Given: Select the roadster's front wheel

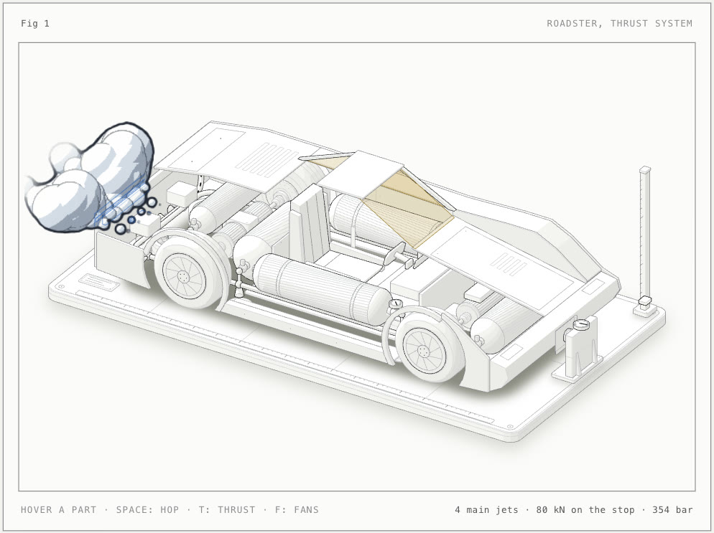Looking at the screenshot, I should 428,347.
